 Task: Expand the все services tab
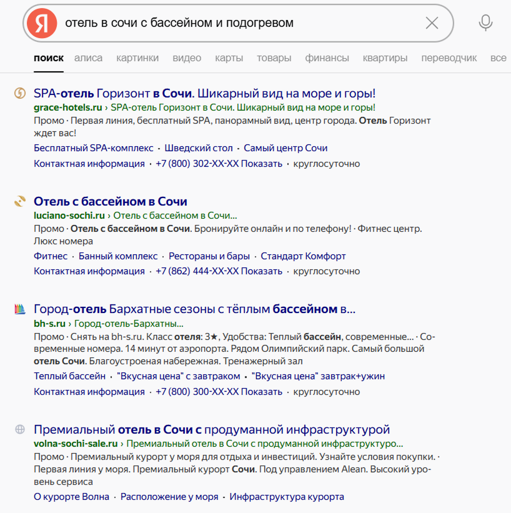point(499,58)
